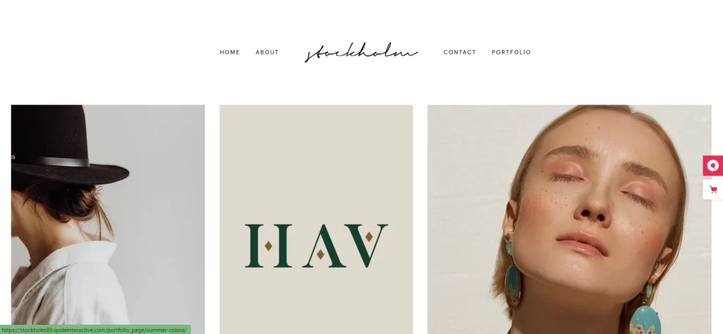The height and width of the screenshot is (334, 723).
Task: Go to the HOME menu item
Action: tap(229, 52)
